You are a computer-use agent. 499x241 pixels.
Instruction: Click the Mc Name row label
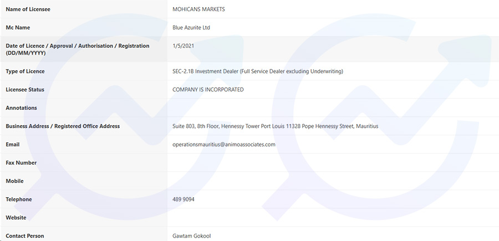point(18,28)
